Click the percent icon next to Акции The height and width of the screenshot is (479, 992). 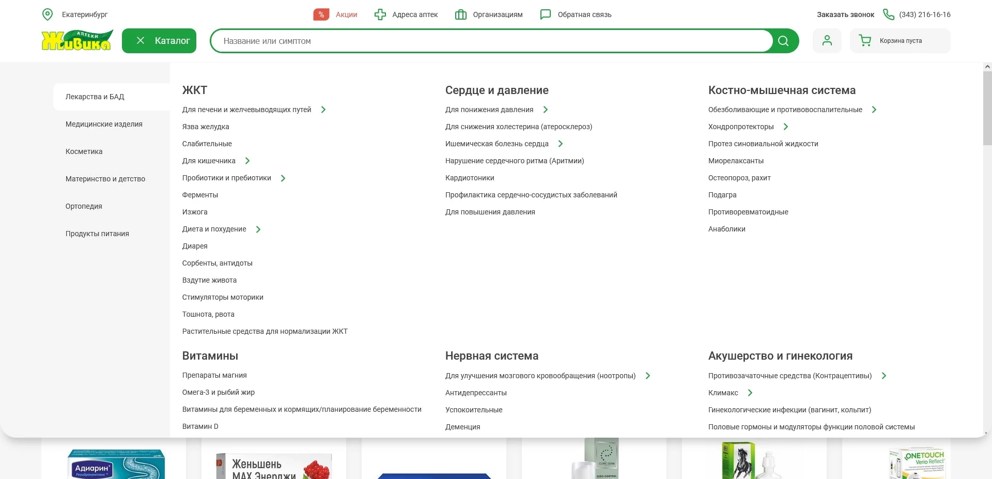pos(321,14)
